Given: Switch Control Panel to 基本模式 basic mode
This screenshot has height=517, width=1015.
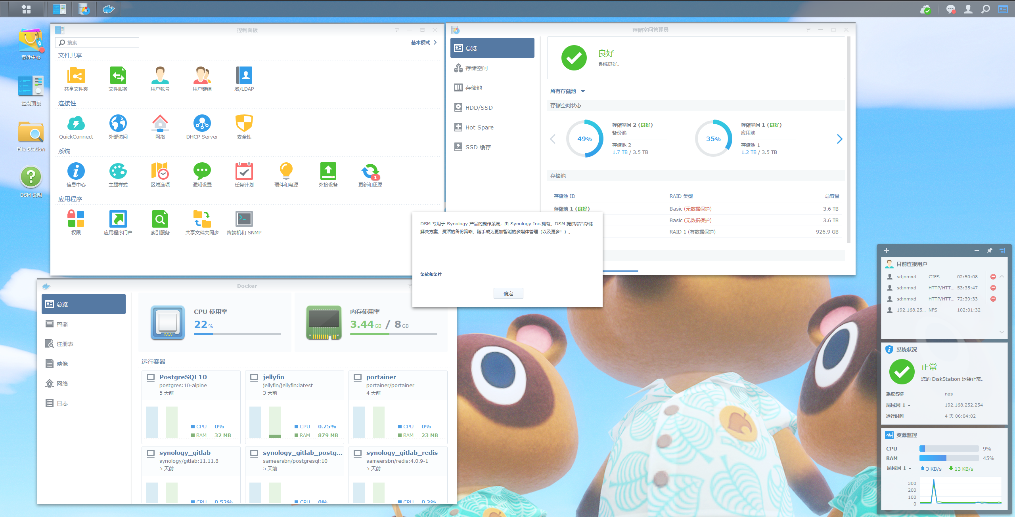Looking at the screenshot, I should pos(424,42).
